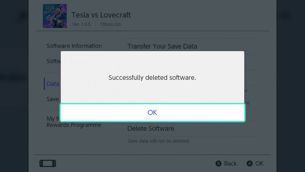This screenshot has width=305, height=172.
Task: Click the 10tons Ltd. publisher name
Action: 111,24
